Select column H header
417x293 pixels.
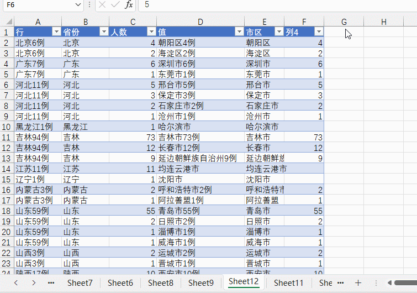(x=383, y=22)
